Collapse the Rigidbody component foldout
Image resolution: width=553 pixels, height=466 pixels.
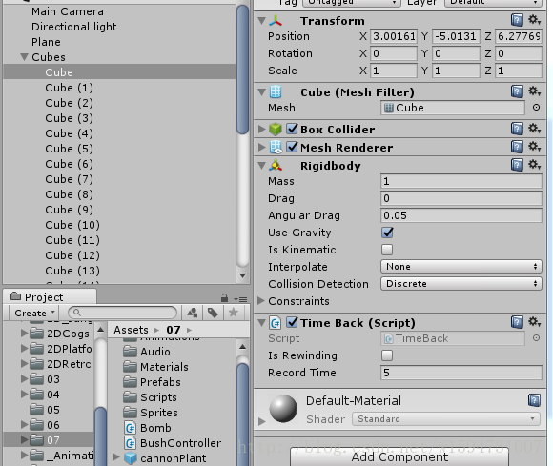261,165
